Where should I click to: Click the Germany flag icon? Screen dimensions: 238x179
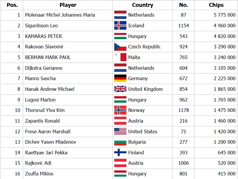coord(120,78)
